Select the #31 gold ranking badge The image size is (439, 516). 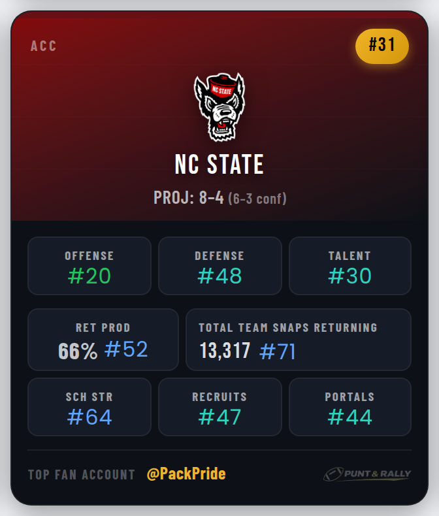point(382,46)
